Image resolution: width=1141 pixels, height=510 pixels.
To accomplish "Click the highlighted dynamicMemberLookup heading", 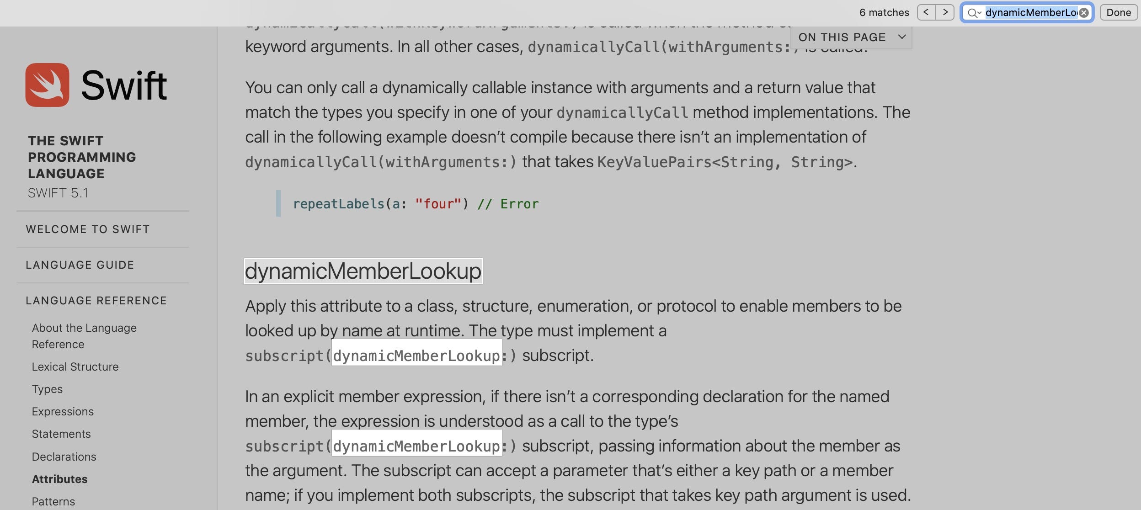I will [363, 271].
